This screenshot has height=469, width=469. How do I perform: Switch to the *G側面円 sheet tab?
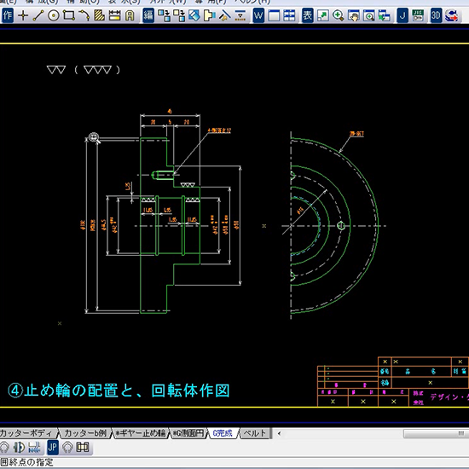tap(188, 433)
